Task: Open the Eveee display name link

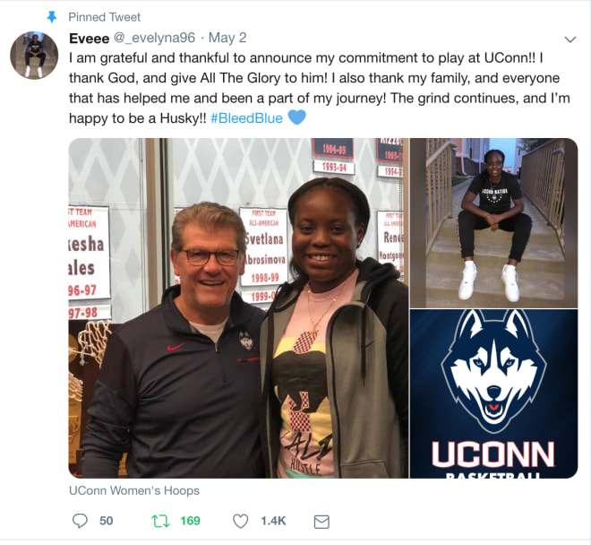Action: click(90, 39)
